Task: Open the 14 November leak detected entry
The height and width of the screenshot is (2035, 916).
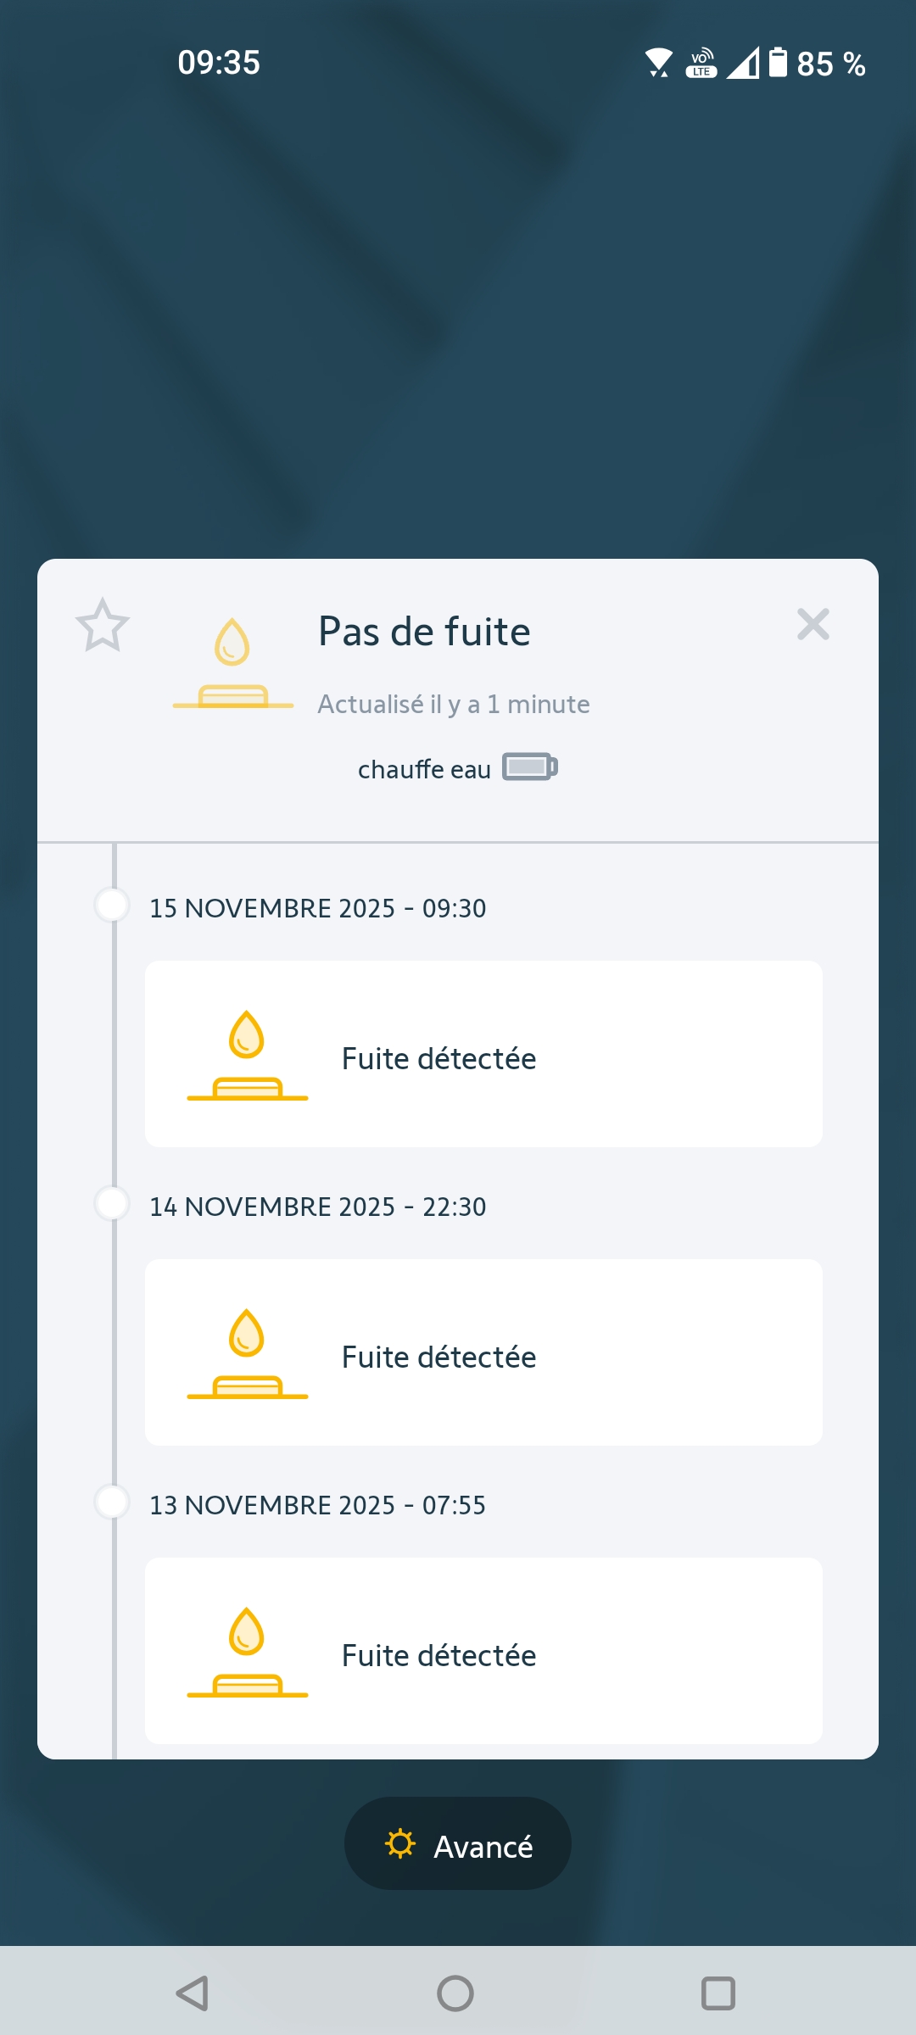Action: (483, 1352)
